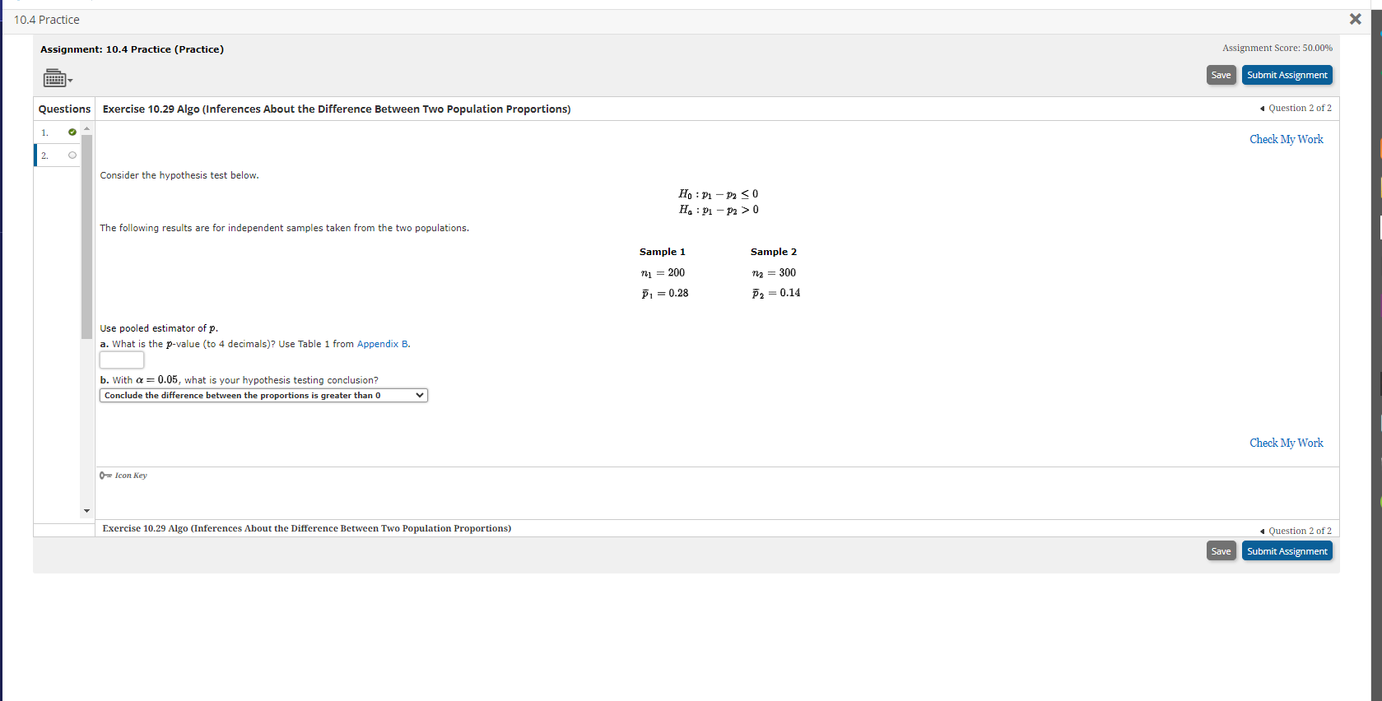Click the alternative hypothesis Ha line
Image resolution: width=1382 pixels, height=701 pixels.
click(719, 210)
